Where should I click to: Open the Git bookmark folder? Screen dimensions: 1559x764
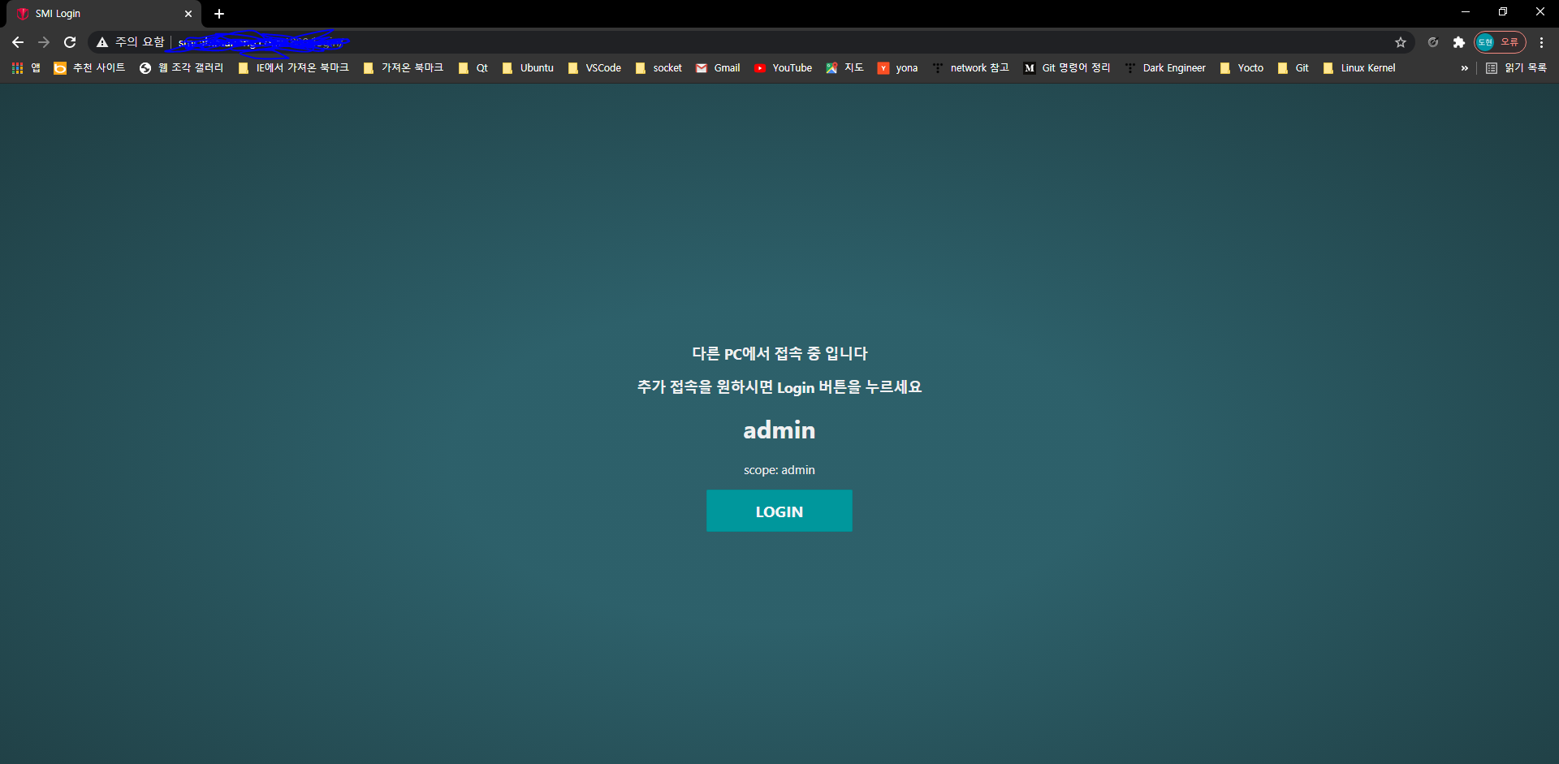tap(1293, 68)
